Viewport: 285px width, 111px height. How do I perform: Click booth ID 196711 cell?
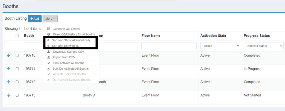[30, 69]
